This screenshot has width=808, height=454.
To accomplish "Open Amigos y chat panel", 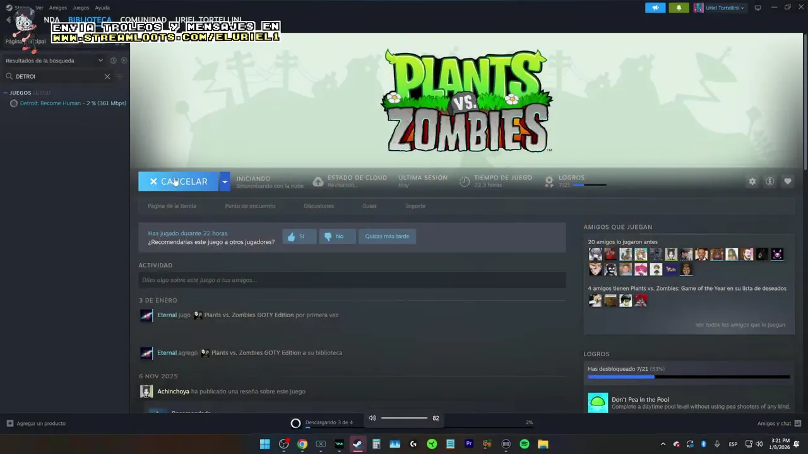I will (779, 424).
